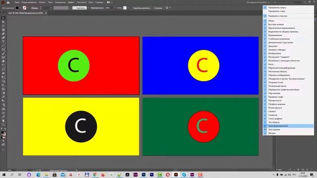The width and height of the screenshot is (317, 178).
Task: Adjust the stroke weight stepper arrows
Action: click(41, 8)
